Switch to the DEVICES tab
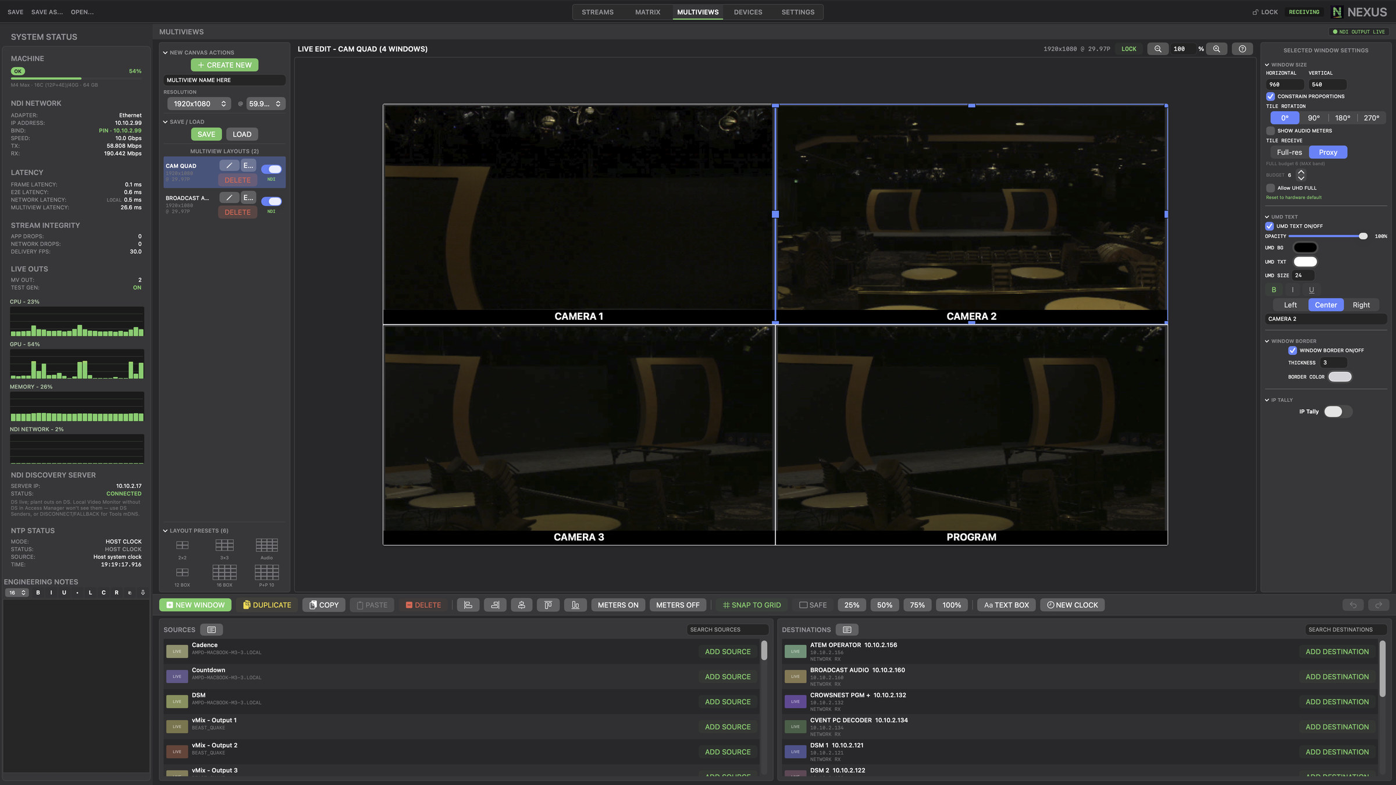Viewport: 1396px width, 785px height. [x=748, y=12]
